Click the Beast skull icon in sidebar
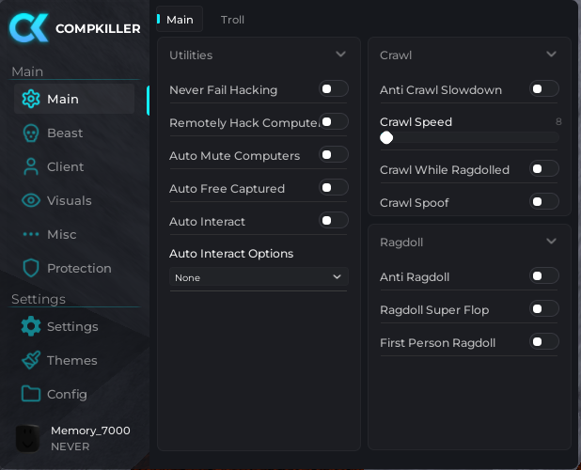This screenshot has width=581, height=470. click(31, 133)
